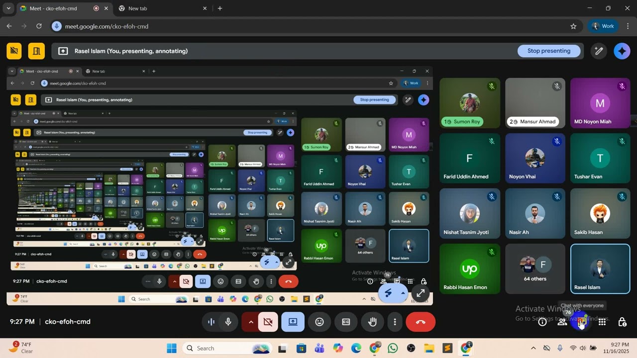Open the host controls lock icon
The height and width of the screenshot is (358, 637).
(622, 322)
